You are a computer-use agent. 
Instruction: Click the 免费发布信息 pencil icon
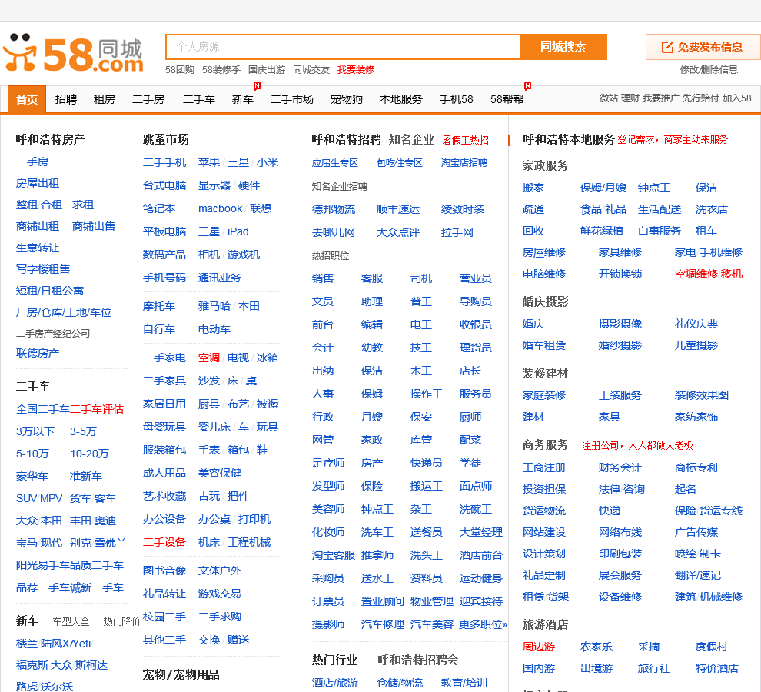[x=667, y=47]
